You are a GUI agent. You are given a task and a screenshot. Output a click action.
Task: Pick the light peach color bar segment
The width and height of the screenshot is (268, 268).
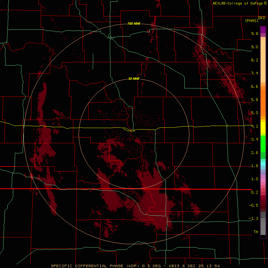click(263, 61)
